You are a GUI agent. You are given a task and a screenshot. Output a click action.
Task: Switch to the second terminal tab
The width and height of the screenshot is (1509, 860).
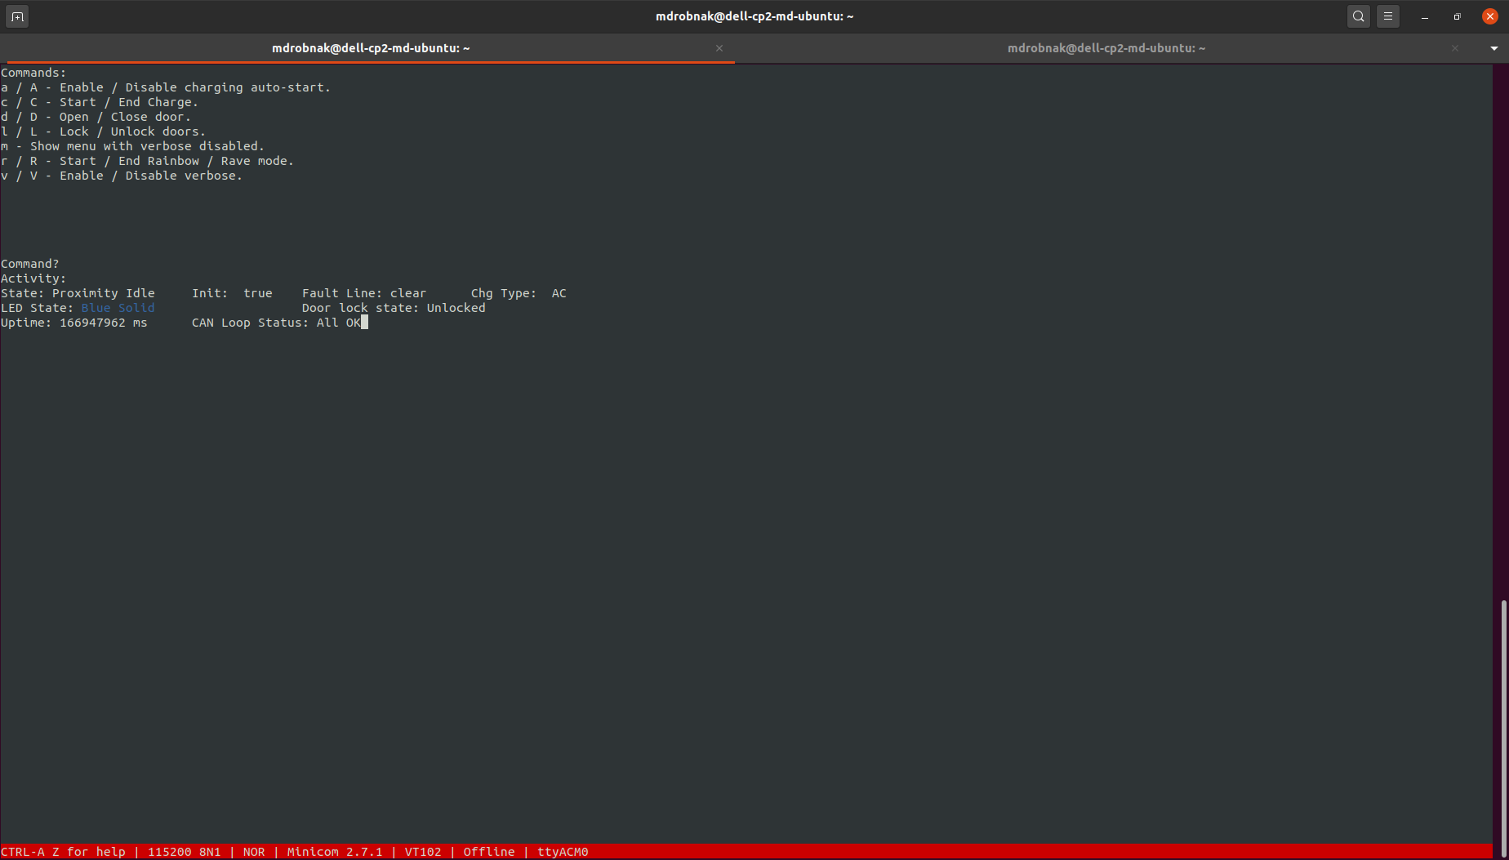click(1106, 48)
